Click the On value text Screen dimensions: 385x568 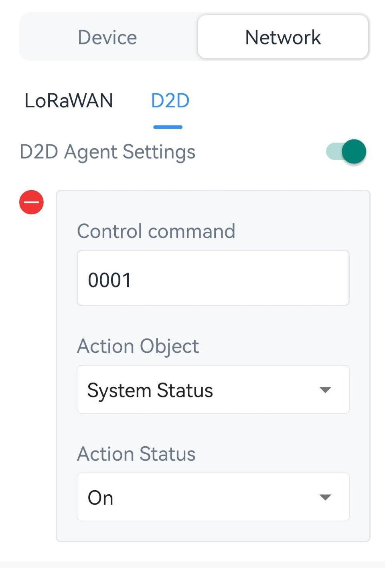[100, 498]
